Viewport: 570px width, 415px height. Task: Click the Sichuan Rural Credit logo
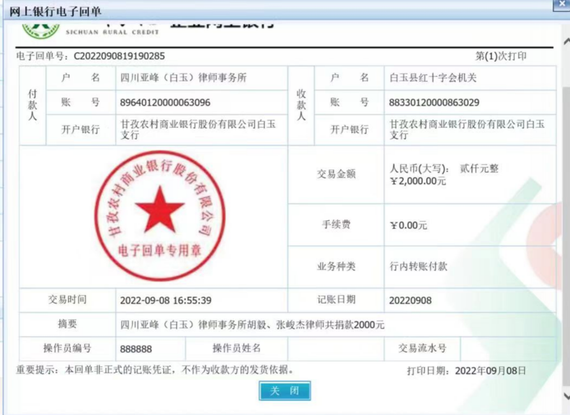[x=41, y=31]
